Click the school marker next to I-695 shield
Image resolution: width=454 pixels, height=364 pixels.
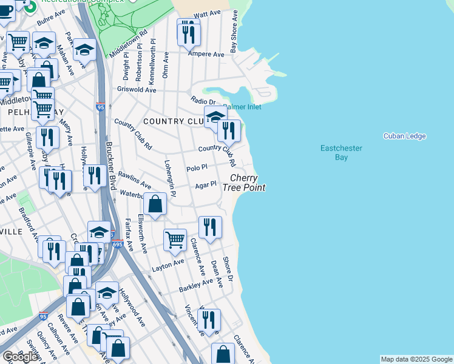[x=100, y=232]
